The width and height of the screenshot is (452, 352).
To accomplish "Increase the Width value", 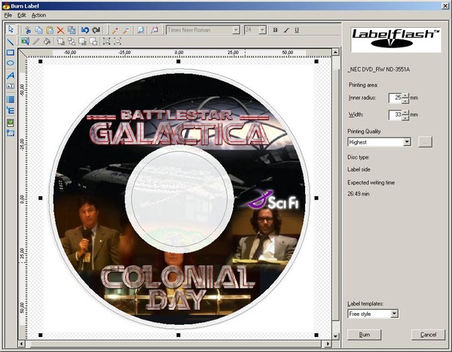I will pos(405,112).
